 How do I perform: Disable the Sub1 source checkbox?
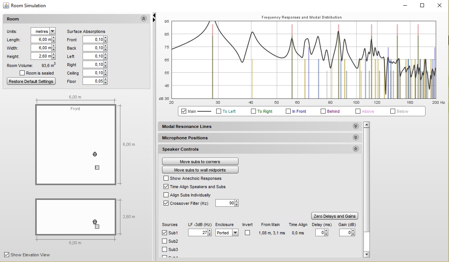point(164,233)
